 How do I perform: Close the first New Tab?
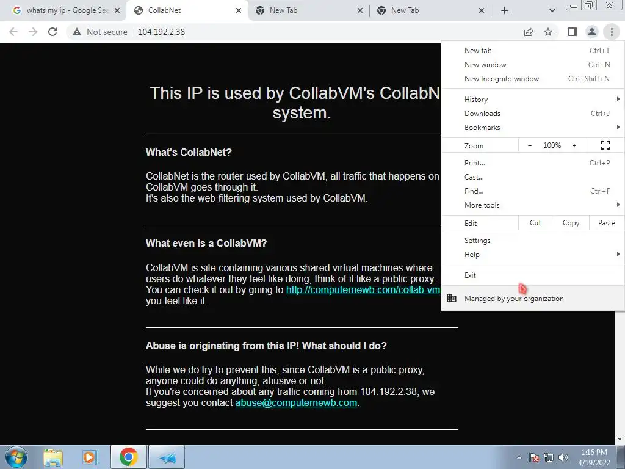(360, 11)
